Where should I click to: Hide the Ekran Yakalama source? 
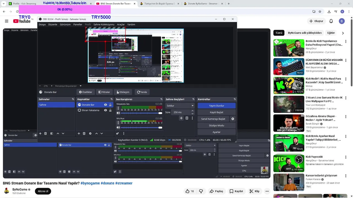tap(105, 110)
